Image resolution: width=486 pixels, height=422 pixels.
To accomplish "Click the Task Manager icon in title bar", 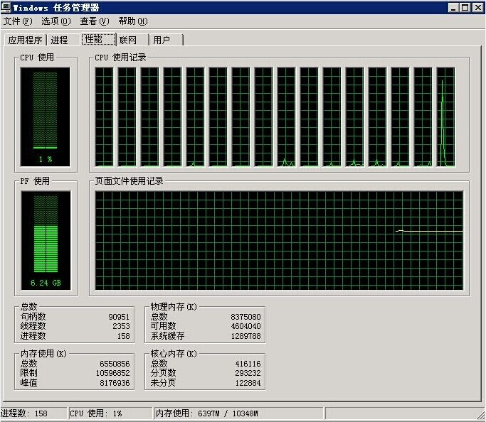I will point(6,7).
